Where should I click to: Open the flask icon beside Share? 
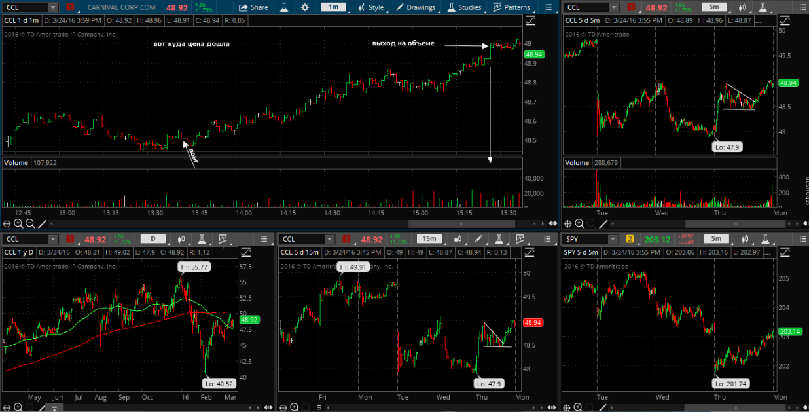point(285,7)
